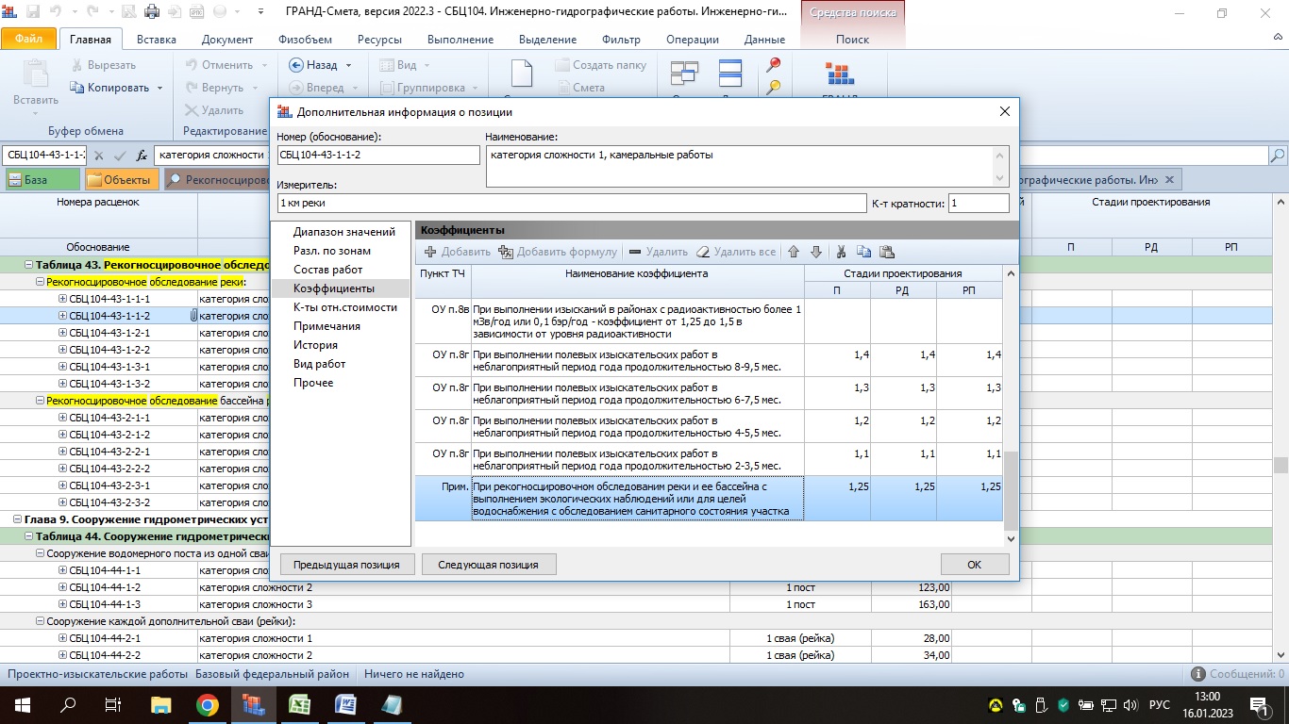This screenshot has height=724, width=1289.
Task: Collapse Таблица 43 section
Action: click(28, 265)
